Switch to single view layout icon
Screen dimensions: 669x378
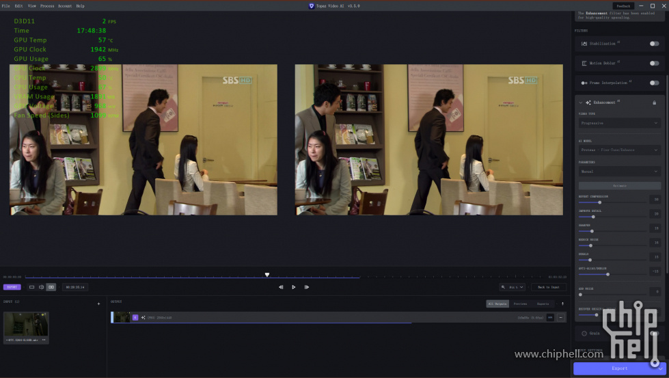click(31, 287)
